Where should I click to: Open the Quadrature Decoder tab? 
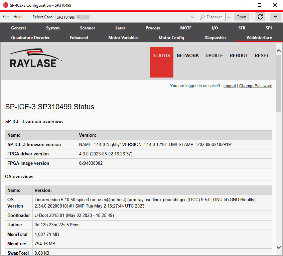30,38
